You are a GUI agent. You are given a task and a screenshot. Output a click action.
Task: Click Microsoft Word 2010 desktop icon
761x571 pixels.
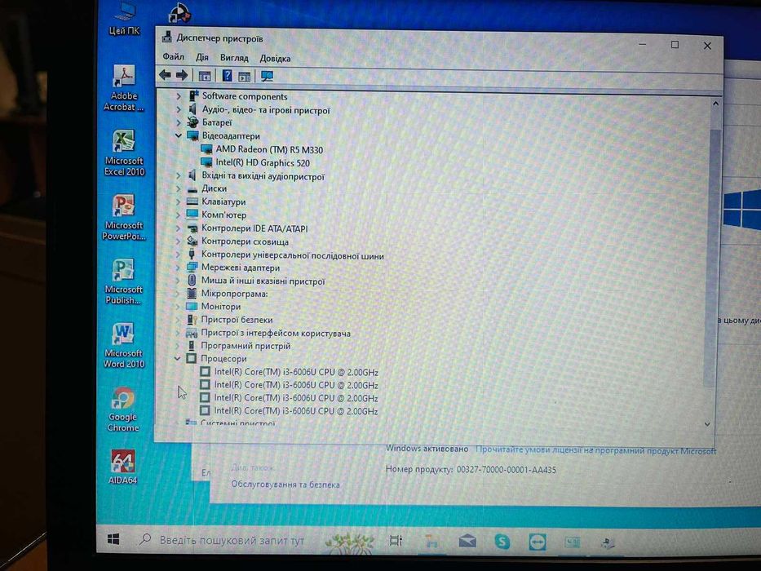tap(123, 346)
